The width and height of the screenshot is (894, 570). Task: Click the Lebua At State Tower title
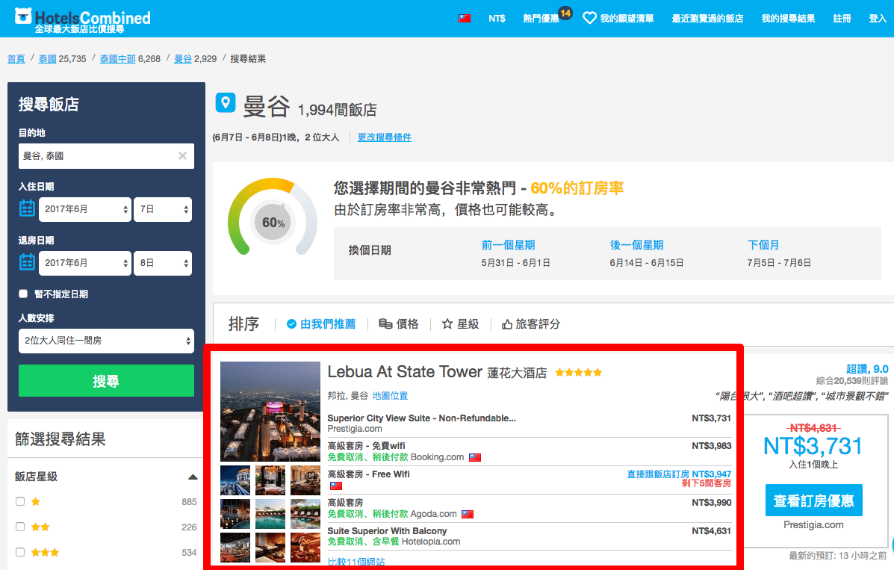(405, 372)
